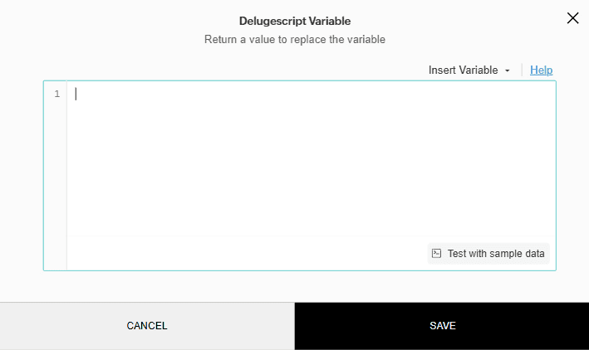Click line number 1 in the gutter
The image size is (589, 350).
pyautogui.click(x=56, y=94)
